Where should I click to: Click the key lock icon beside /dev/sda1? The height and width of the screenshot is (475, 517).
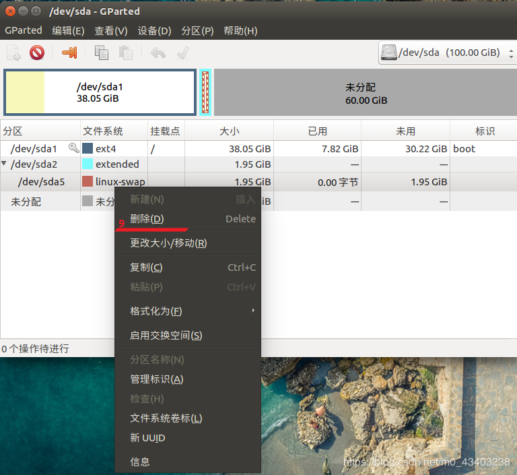74,148
